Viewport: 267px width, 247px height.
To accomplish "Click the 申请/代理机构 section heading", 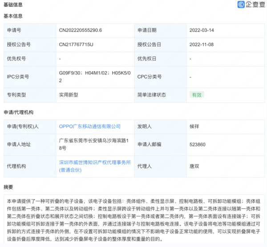I will [x=19, y=112].
